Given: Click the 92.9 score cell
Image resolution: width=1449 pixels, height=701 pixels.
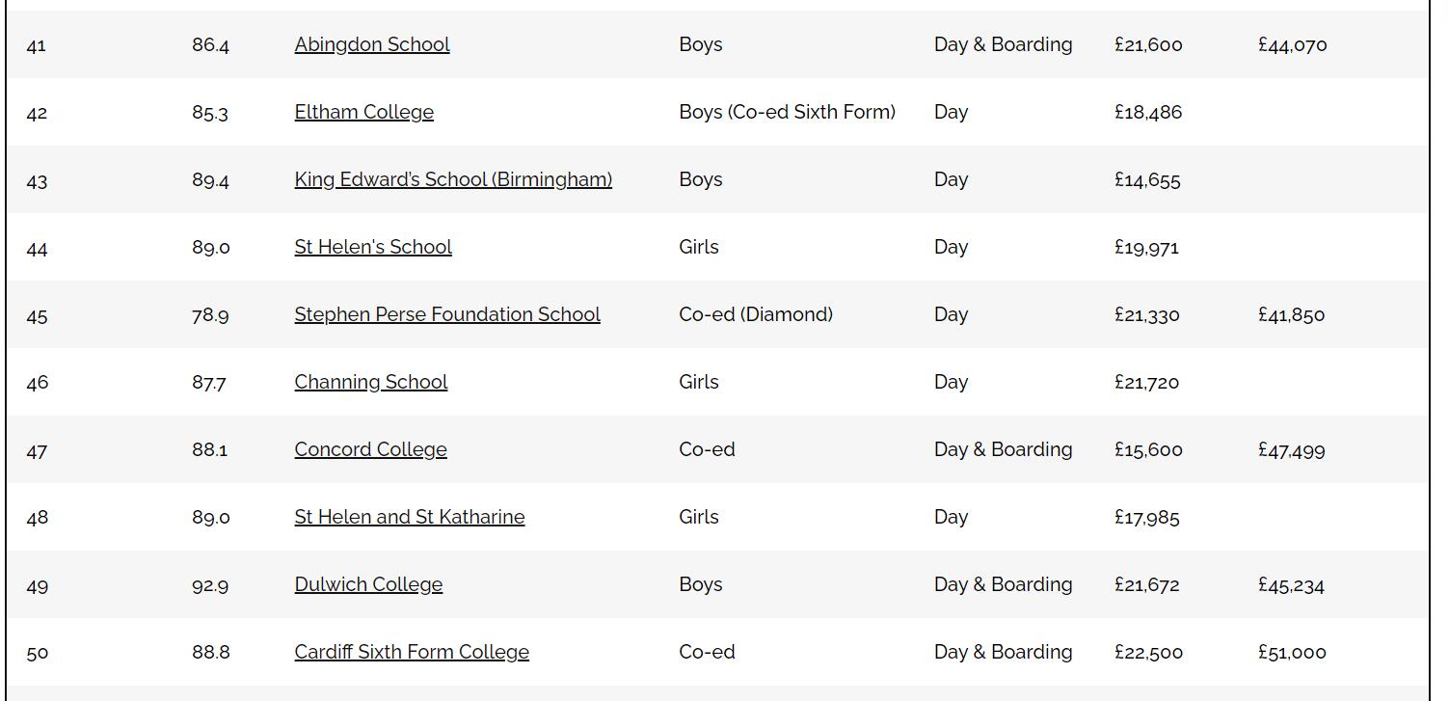Looking at the screenshot, I should [210, 585].
